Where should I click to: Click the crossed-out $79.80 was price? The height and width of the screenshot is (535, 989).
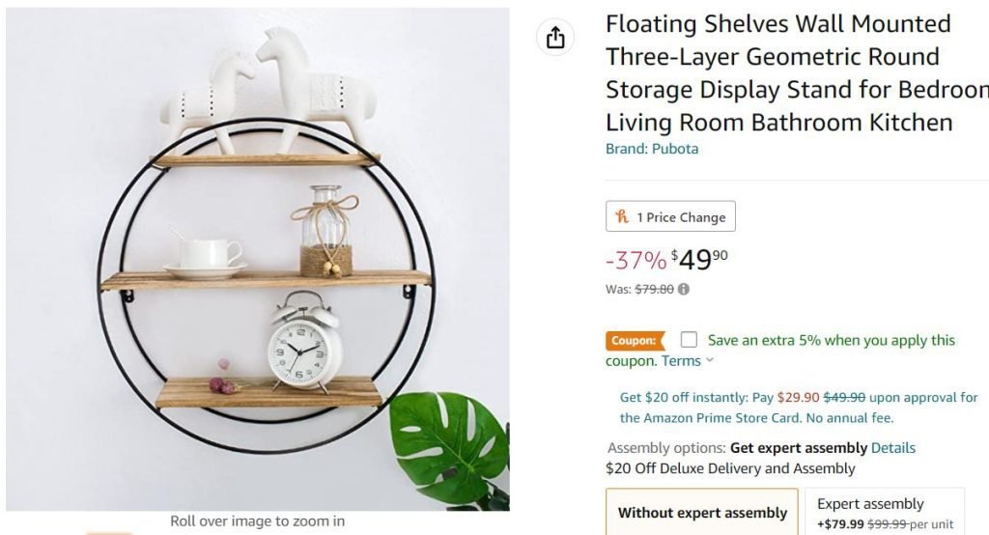pyautogui.click(x=654, y=289)
